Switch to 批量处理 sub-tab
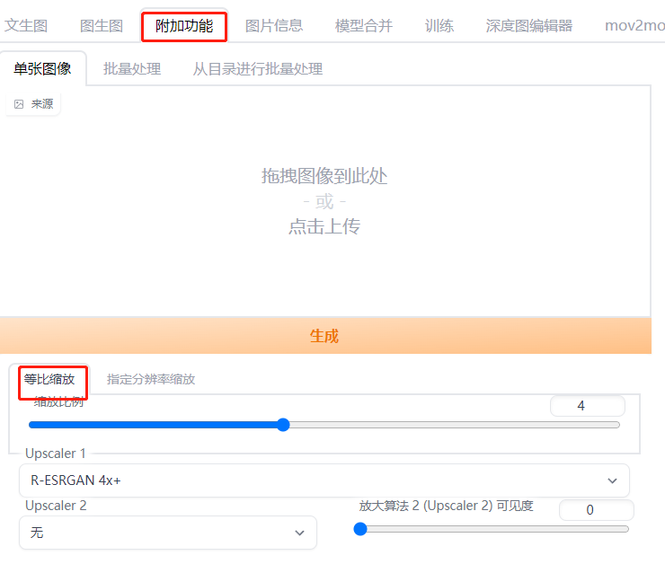The height and width of the screenshot is (564, 665). pyautogui.click(x=132, y=68)
